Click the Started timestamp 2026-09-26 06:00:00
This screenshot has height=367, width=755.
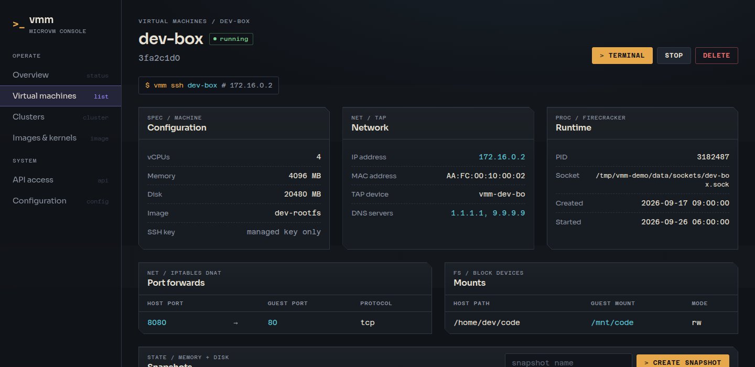pyautogui.click(x=685, y=222)
